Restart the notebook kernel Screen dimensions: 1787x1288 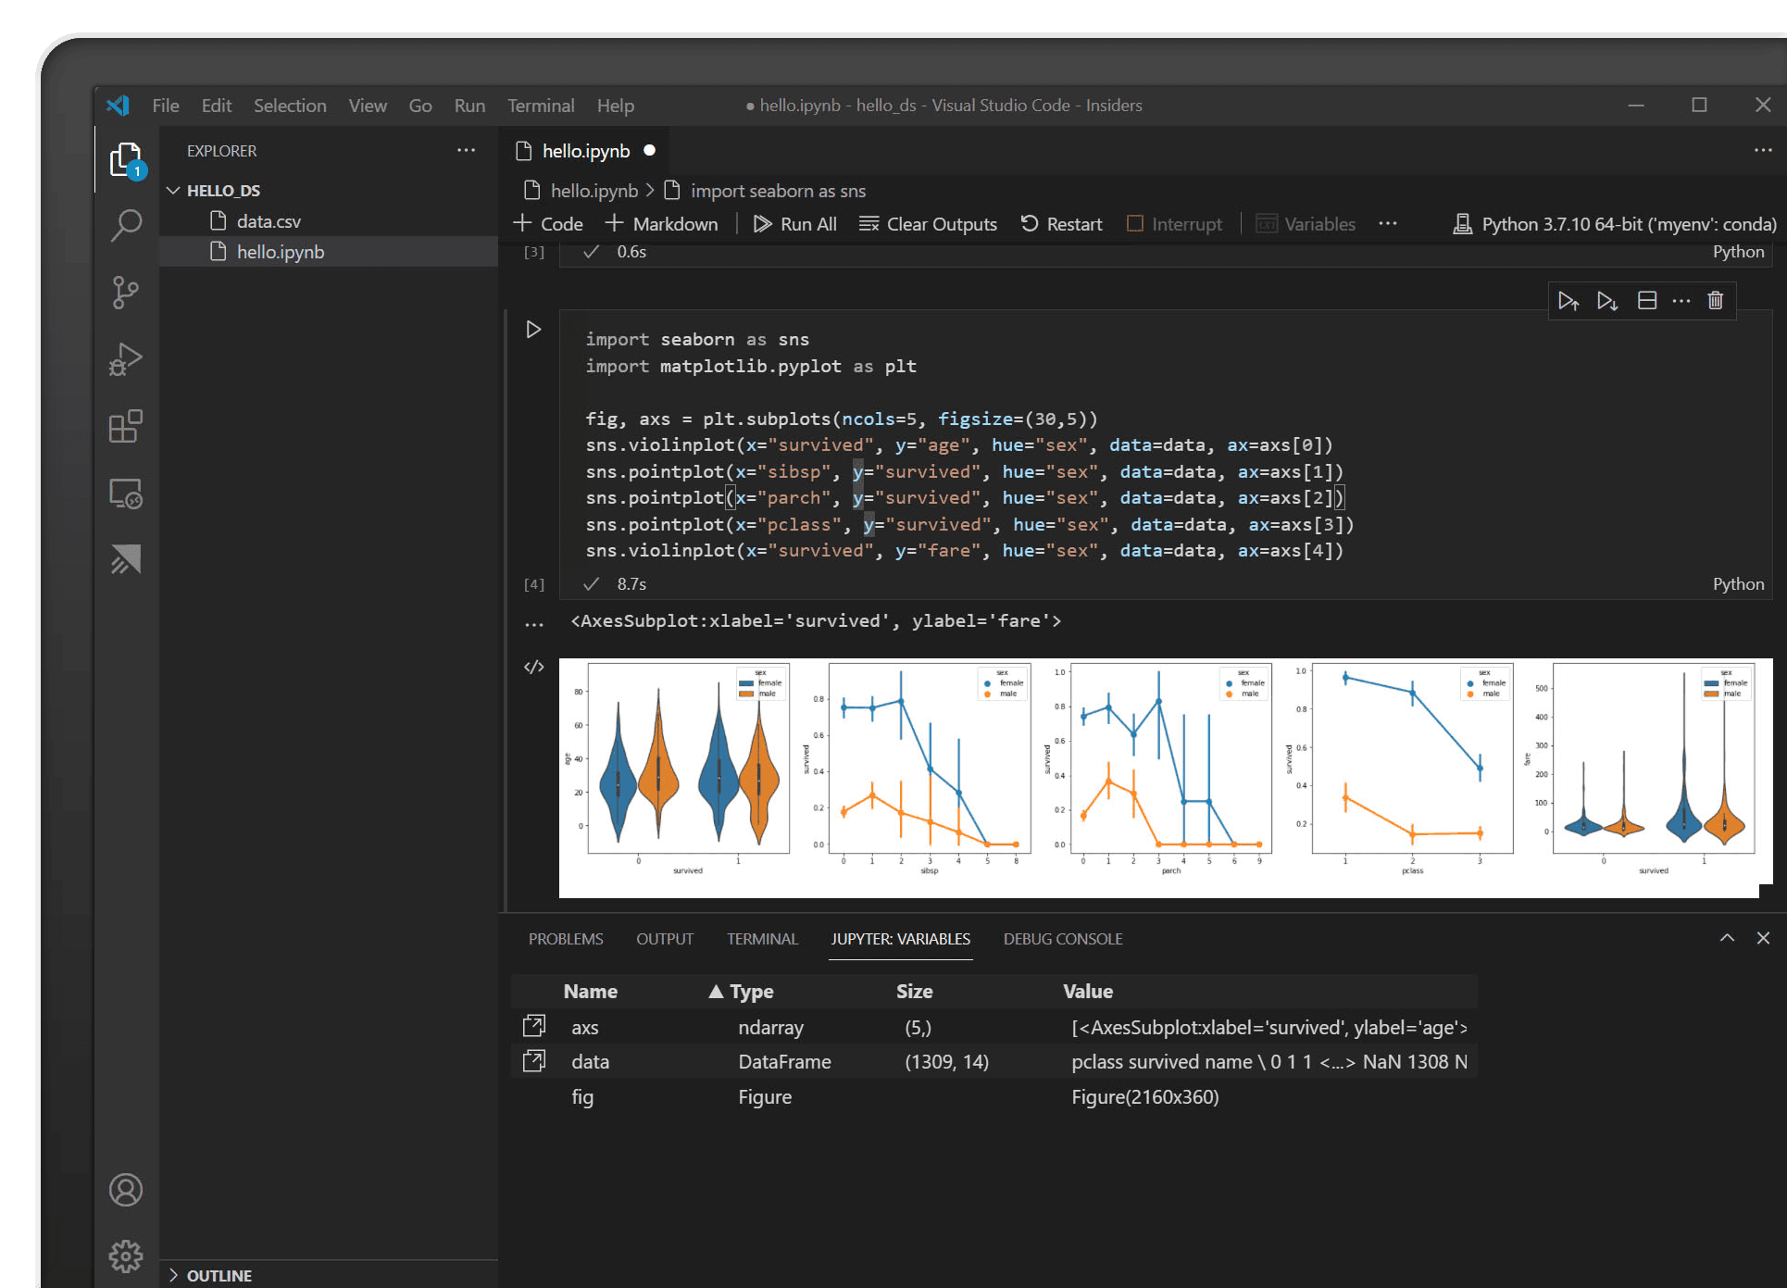[x=1061, y=224]
